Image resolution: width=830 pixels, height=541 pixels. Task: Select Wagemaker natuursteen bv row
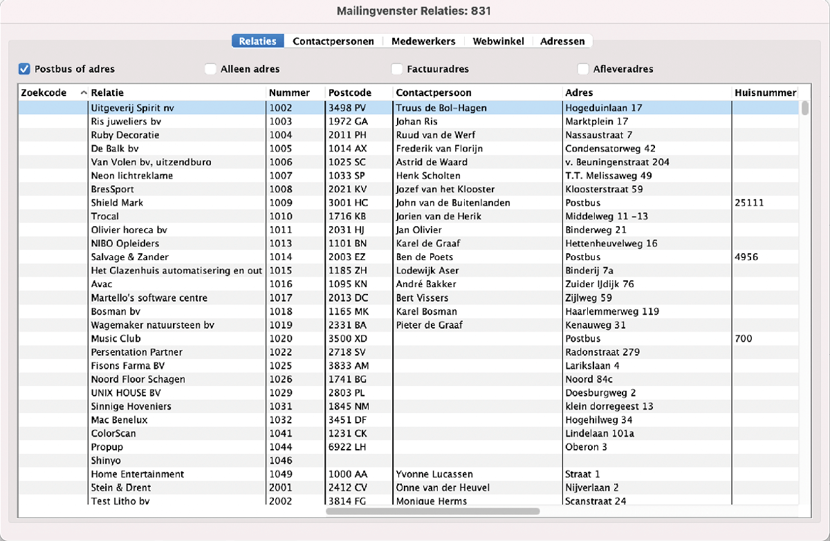[408, 324]
